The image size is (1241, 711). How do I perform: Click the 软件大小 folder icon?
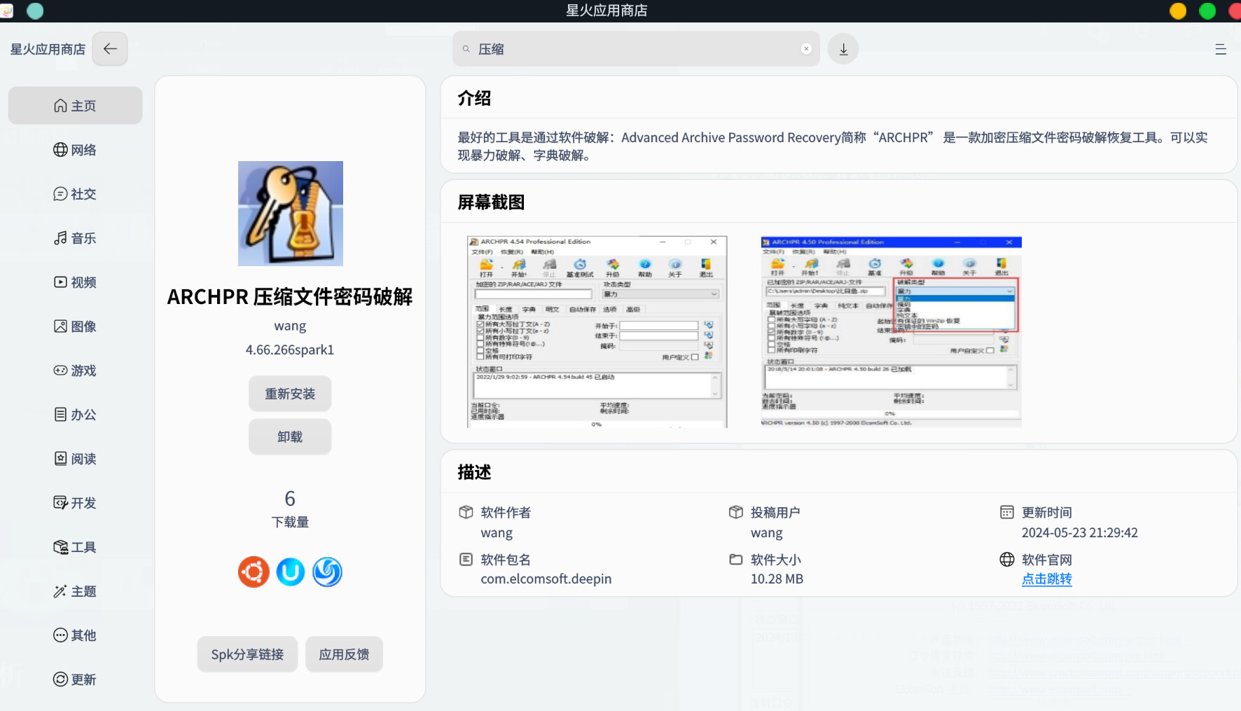click(736, 559)
